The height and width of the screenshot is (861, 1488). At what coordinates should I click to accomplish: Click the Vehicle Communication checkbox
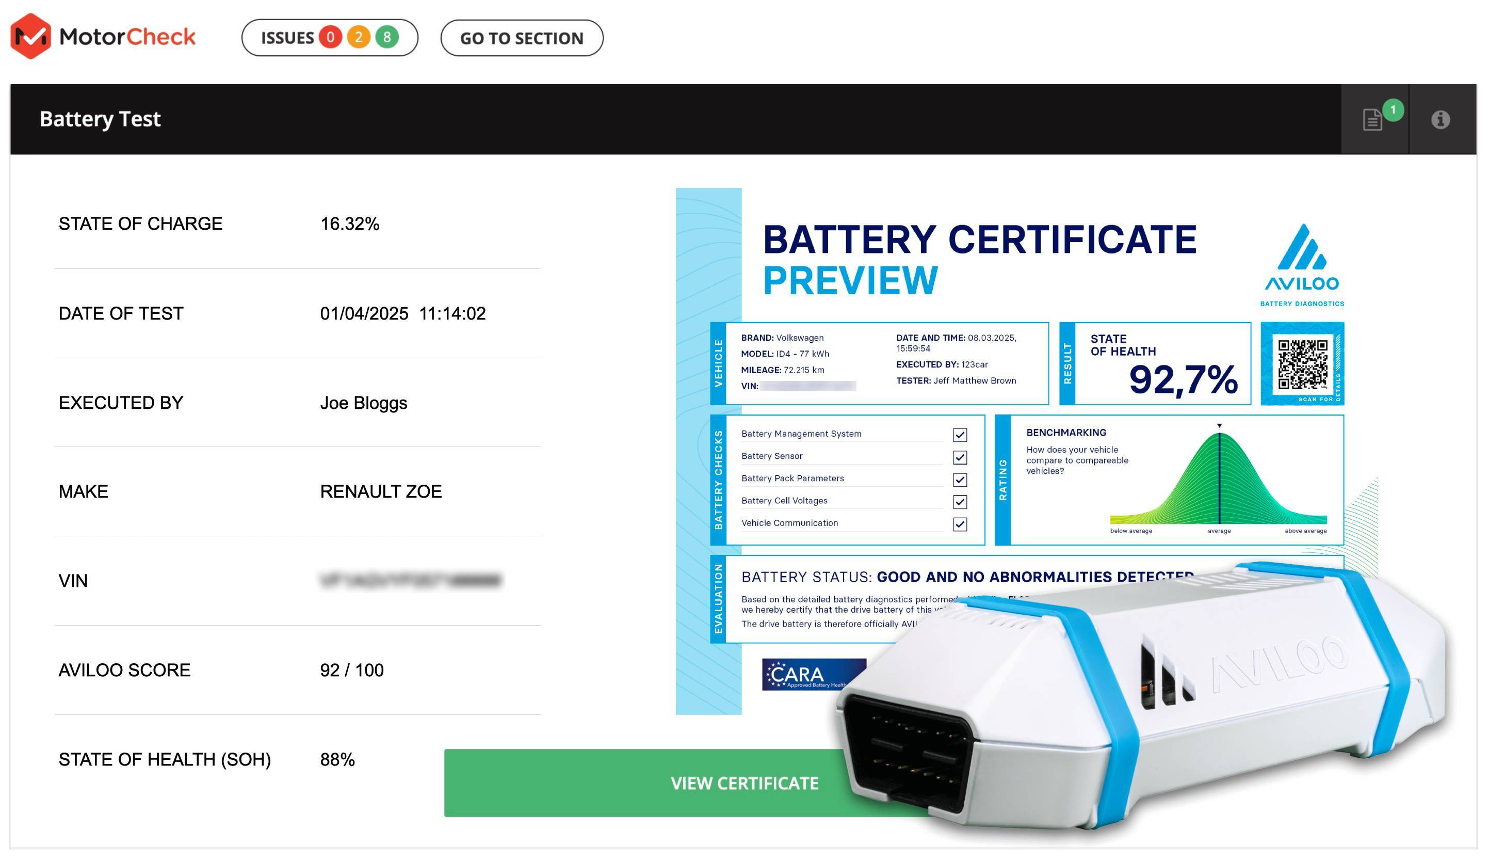(960, 524)
